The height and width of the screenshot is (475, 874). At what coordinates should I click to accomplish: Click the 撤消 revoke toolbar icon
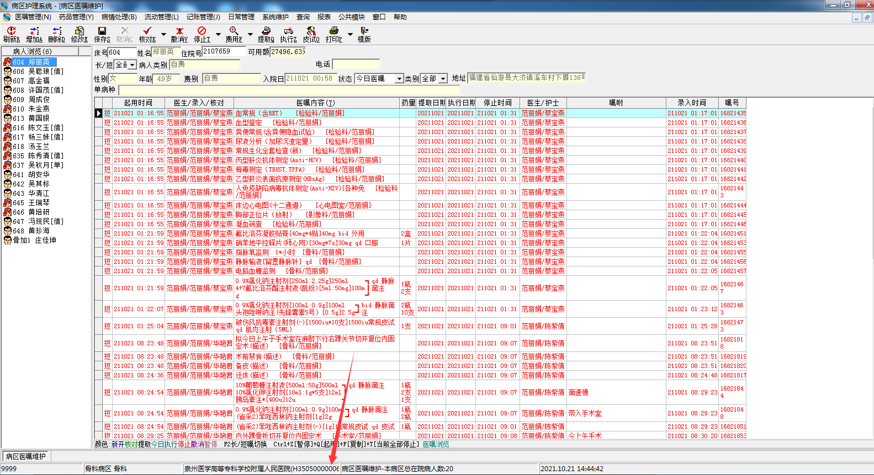point(179,34)
